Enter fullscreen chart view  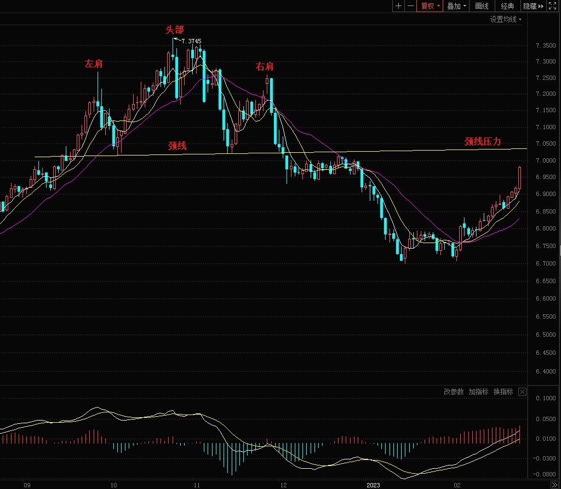coord(553,6)
